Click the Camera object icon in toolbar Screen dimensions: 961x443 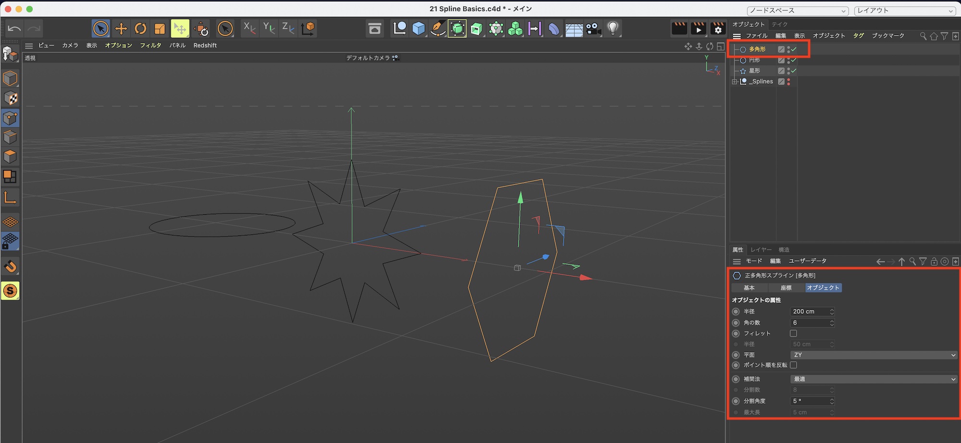tap(593, 29)
